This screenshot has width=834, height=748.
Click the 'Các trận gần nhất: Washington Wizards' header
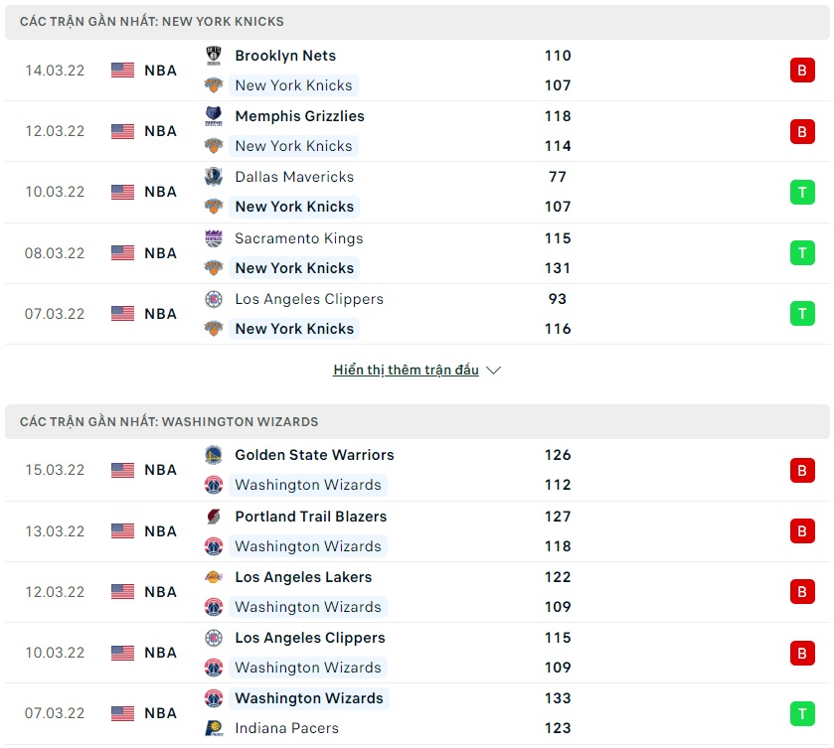coord(169,422)
